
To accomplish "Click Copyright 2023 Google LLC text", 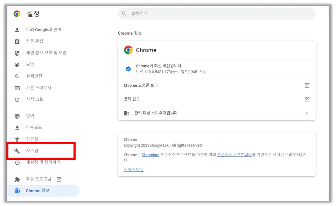I will (x=163, y=145).
